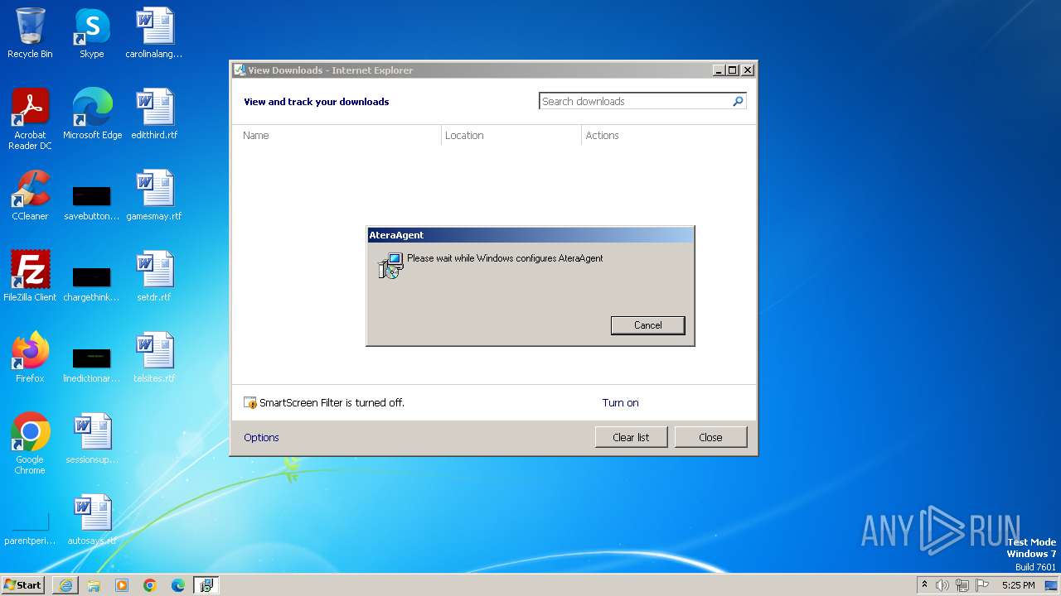Screen dimensions: 1061x596
Task: Open Windows Explorer from taskbar
Action: [x=94, y=585]
